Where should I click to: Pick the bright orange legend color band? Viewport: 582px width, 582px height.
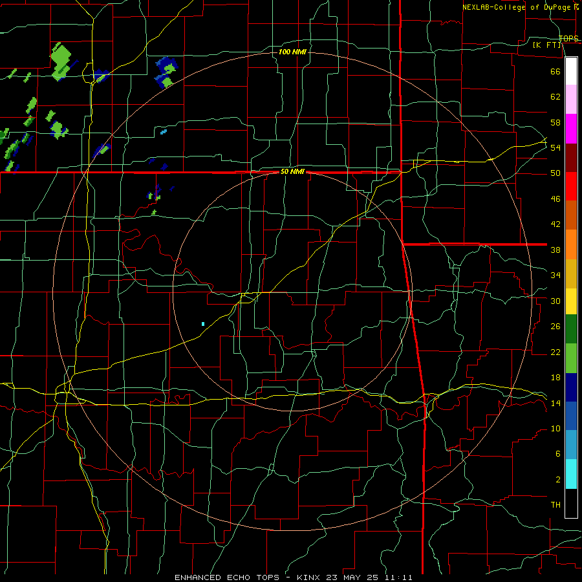click(x=571, y=244)
